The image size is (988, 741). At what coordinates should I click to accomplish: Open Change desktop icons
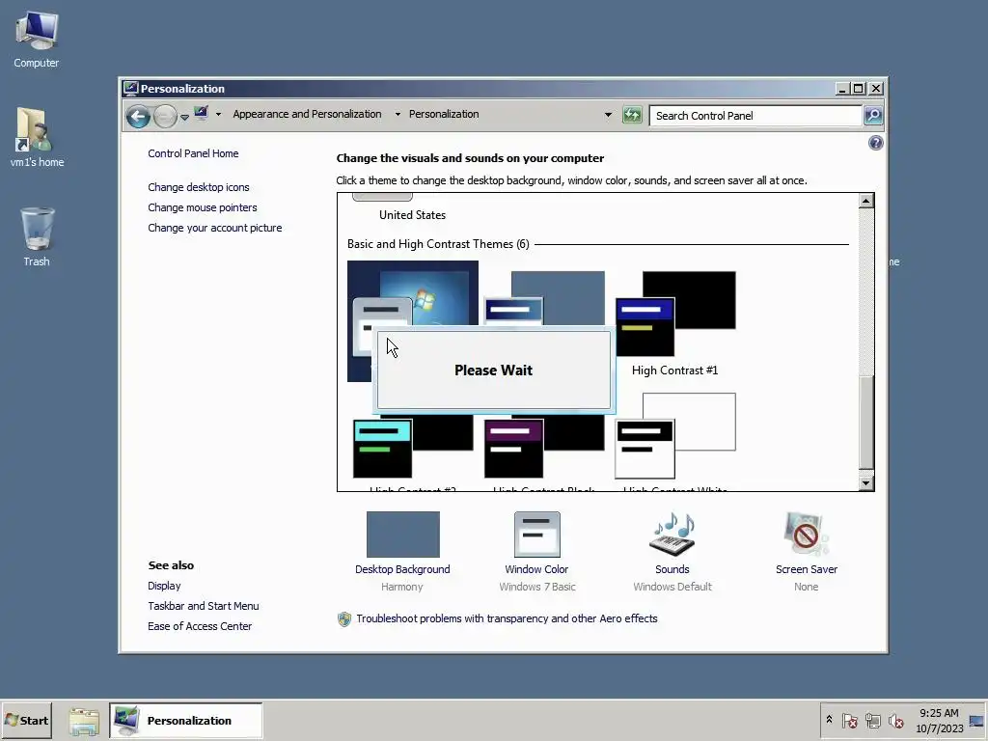pyautogui.click(x=199, y=187)
